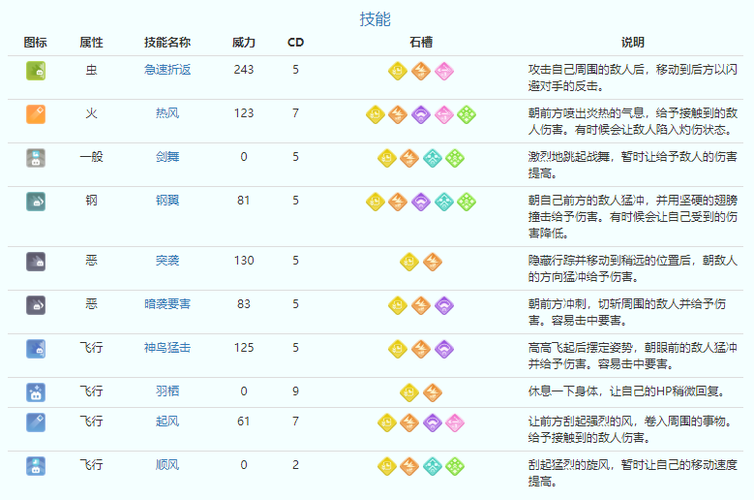
Task: Click the purple stone slot in 神鸟猛击 row
Action: tap(444, 349)
